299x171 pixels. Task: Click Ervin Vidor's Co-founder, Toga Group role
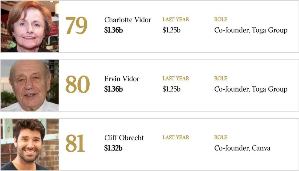251,89
